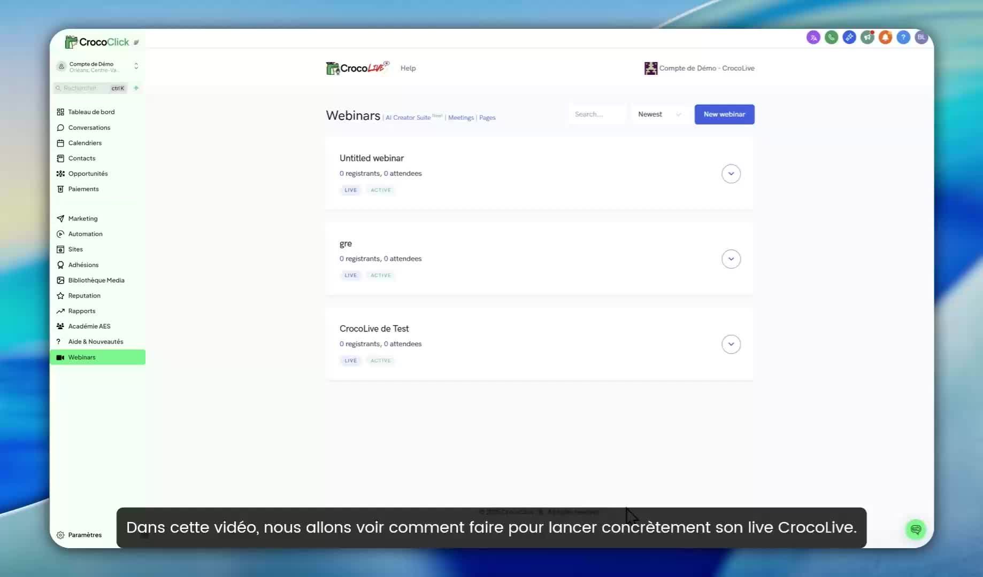Open the BL user avatar
The width and height of the screenshot is (983, 577).
[921, 37]
